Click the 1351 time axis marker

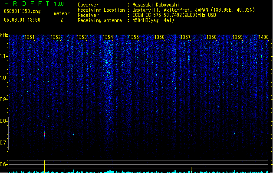[30, 37]
